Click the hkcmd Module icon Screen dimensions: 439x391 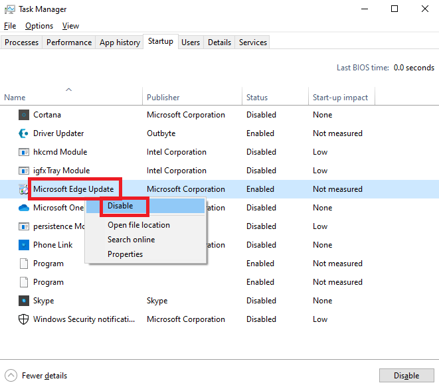(24, 152)
